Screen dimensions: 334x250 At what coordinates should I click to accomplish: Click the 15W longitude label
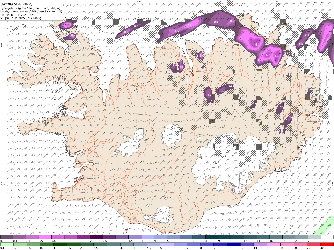(x=276, y=1)
